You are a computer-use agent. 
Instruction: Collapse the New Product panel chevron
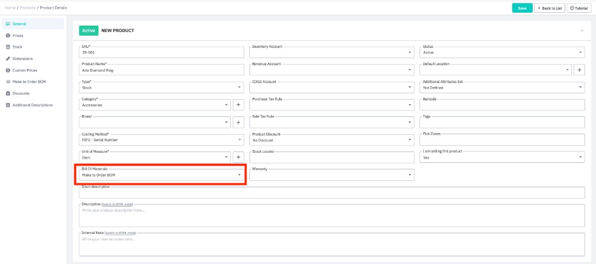coord(581,30)
